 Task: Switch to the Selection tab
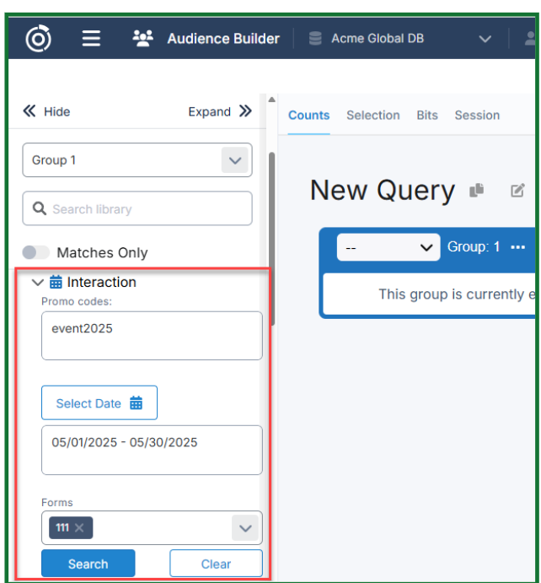[x=372, y=116]
